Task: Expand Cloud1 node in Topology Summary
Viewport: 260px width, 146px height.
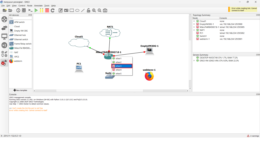Action: (x=194, y=21)
